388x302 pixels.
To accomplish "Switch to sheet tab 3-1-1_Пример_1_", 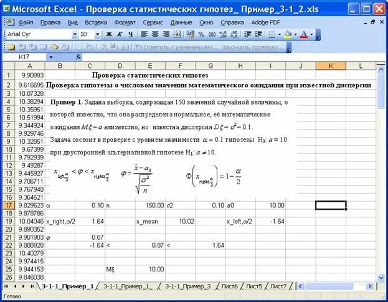I will click(x=128, y=286).
